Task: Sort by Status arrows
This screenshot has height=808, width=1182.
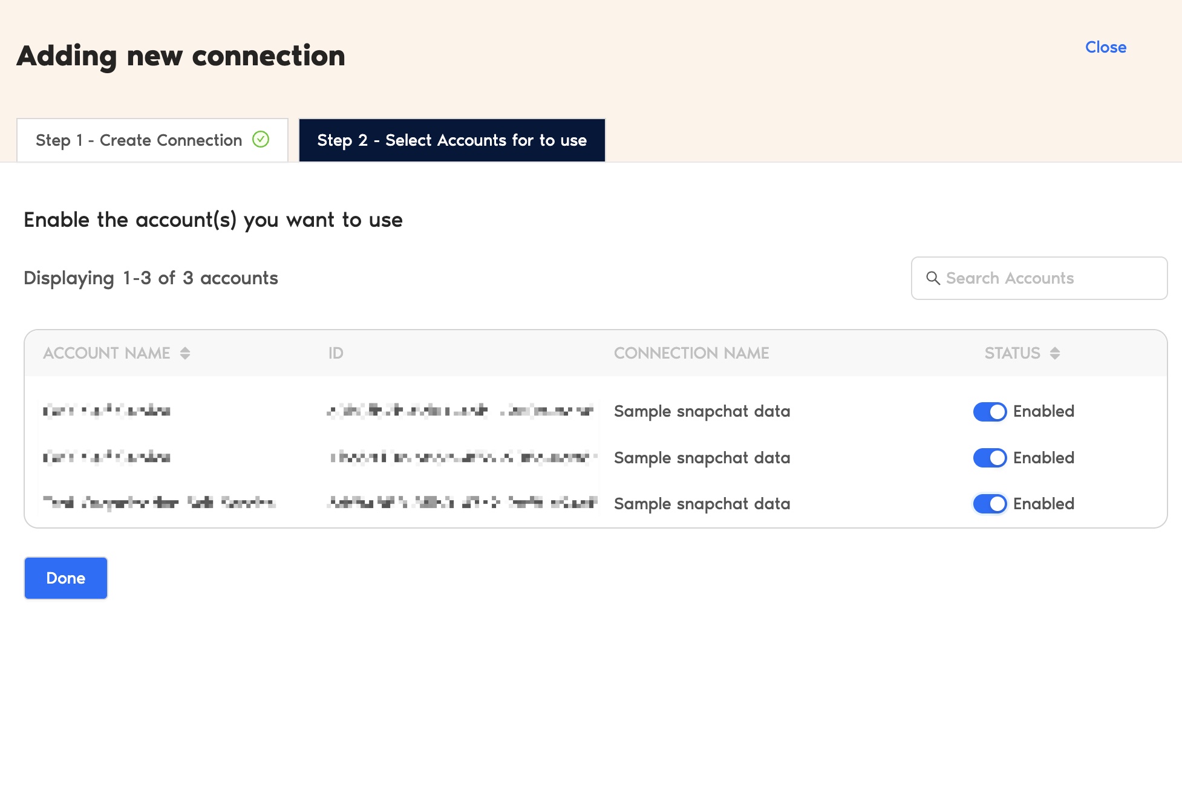Action: pyautogui.click(x=1055, y=353)
